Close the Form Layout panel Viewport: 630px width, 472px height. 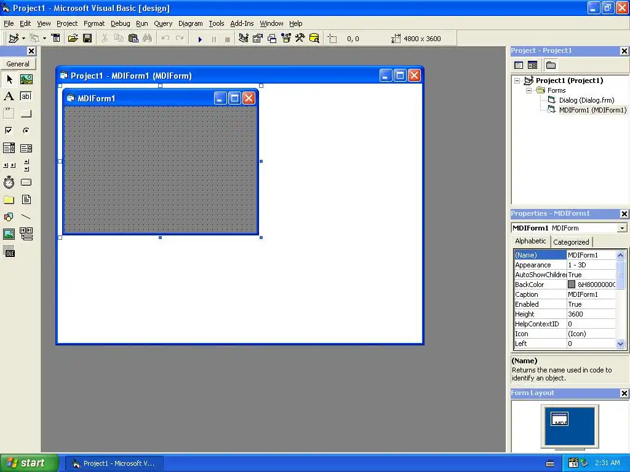624,393
